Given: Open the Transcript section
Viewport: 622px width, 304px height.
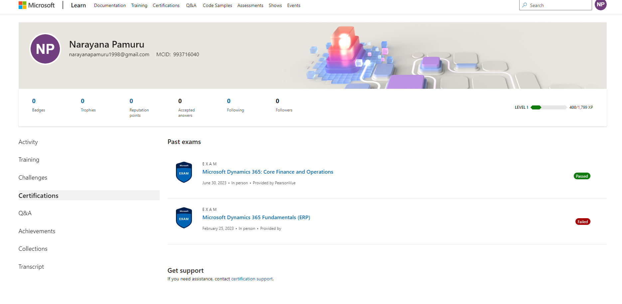Looking at the screenshot, I should [x=31, y=266].
